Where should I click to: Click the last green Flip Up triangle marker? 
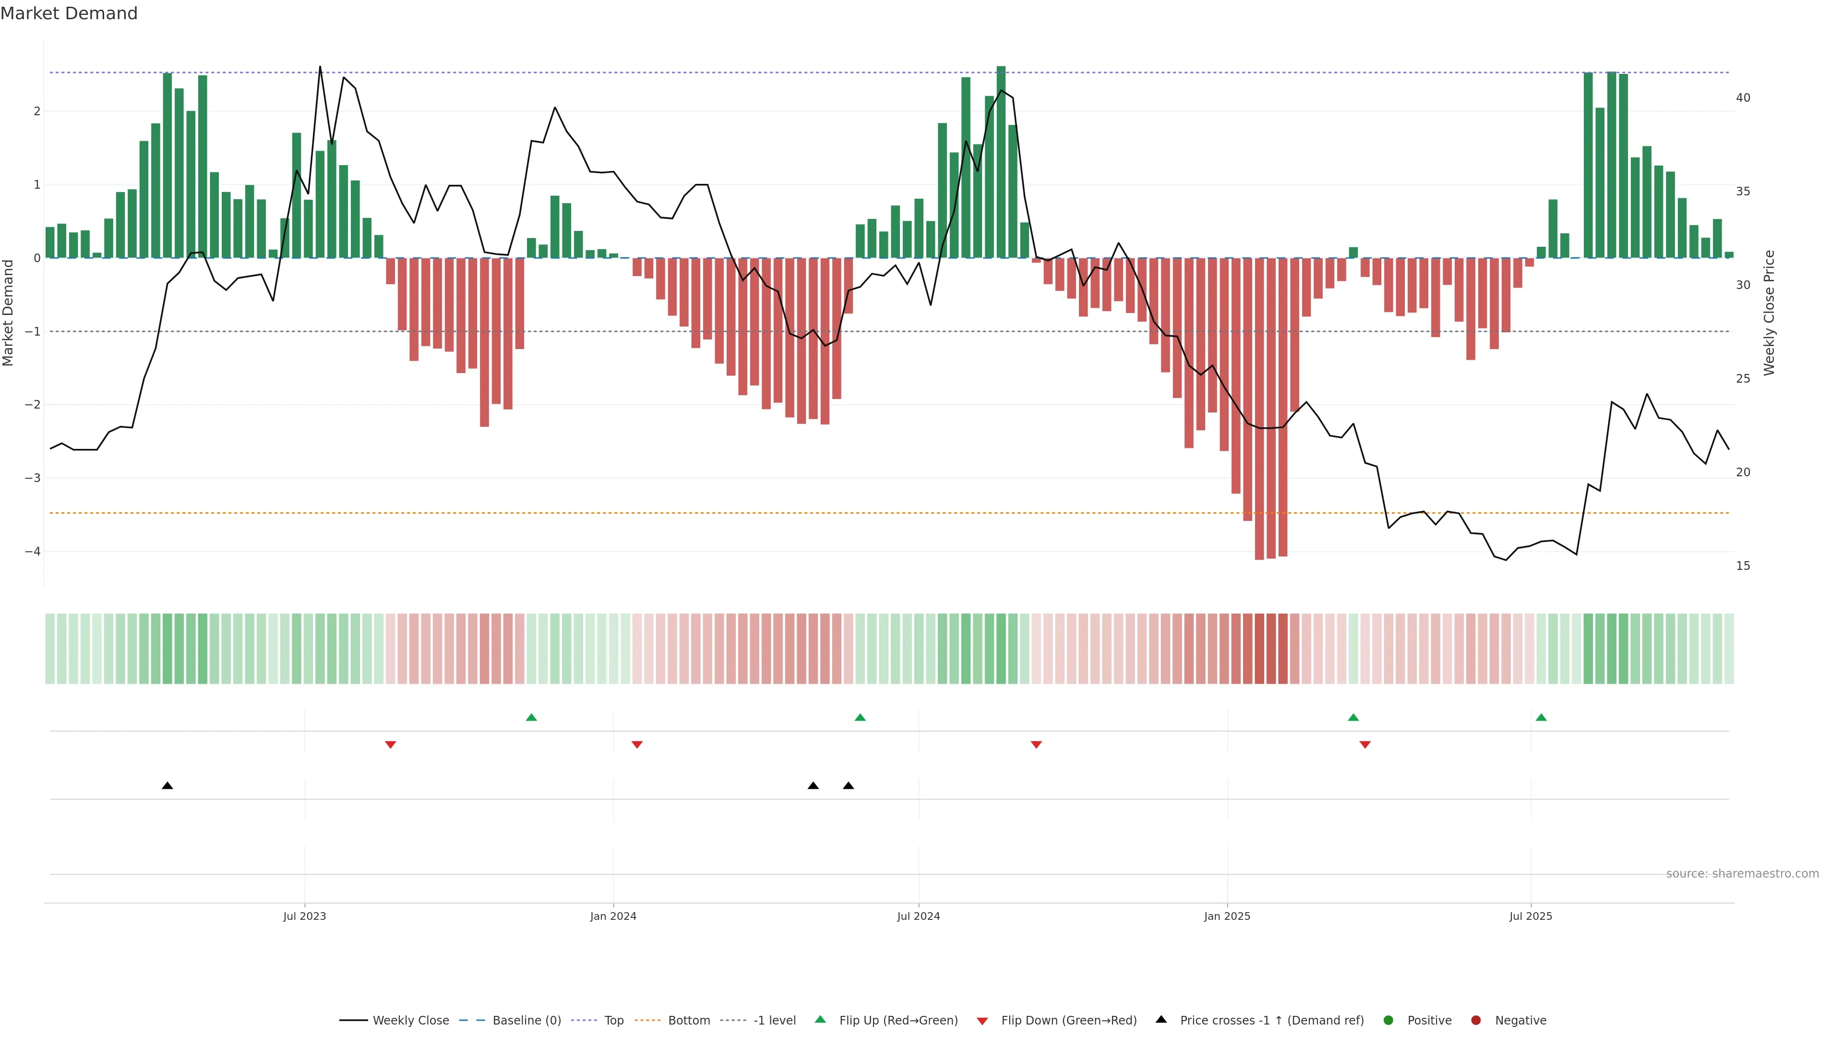pyautogui.click(x=1541, y=717)
